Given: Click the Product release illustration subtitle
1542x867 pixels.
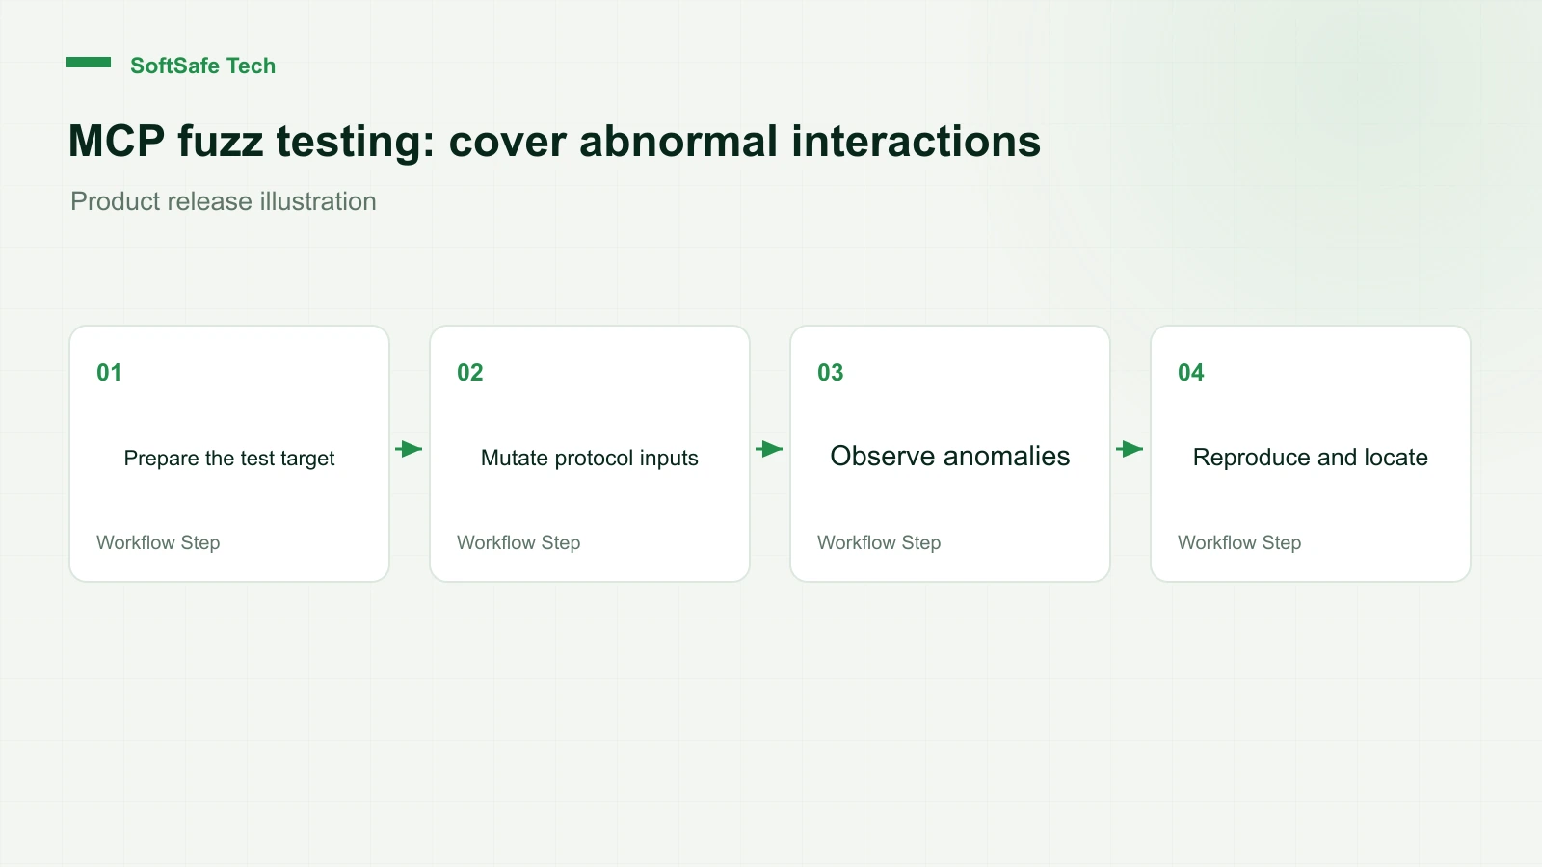Looking at the screenshot, I should (224, 201).
